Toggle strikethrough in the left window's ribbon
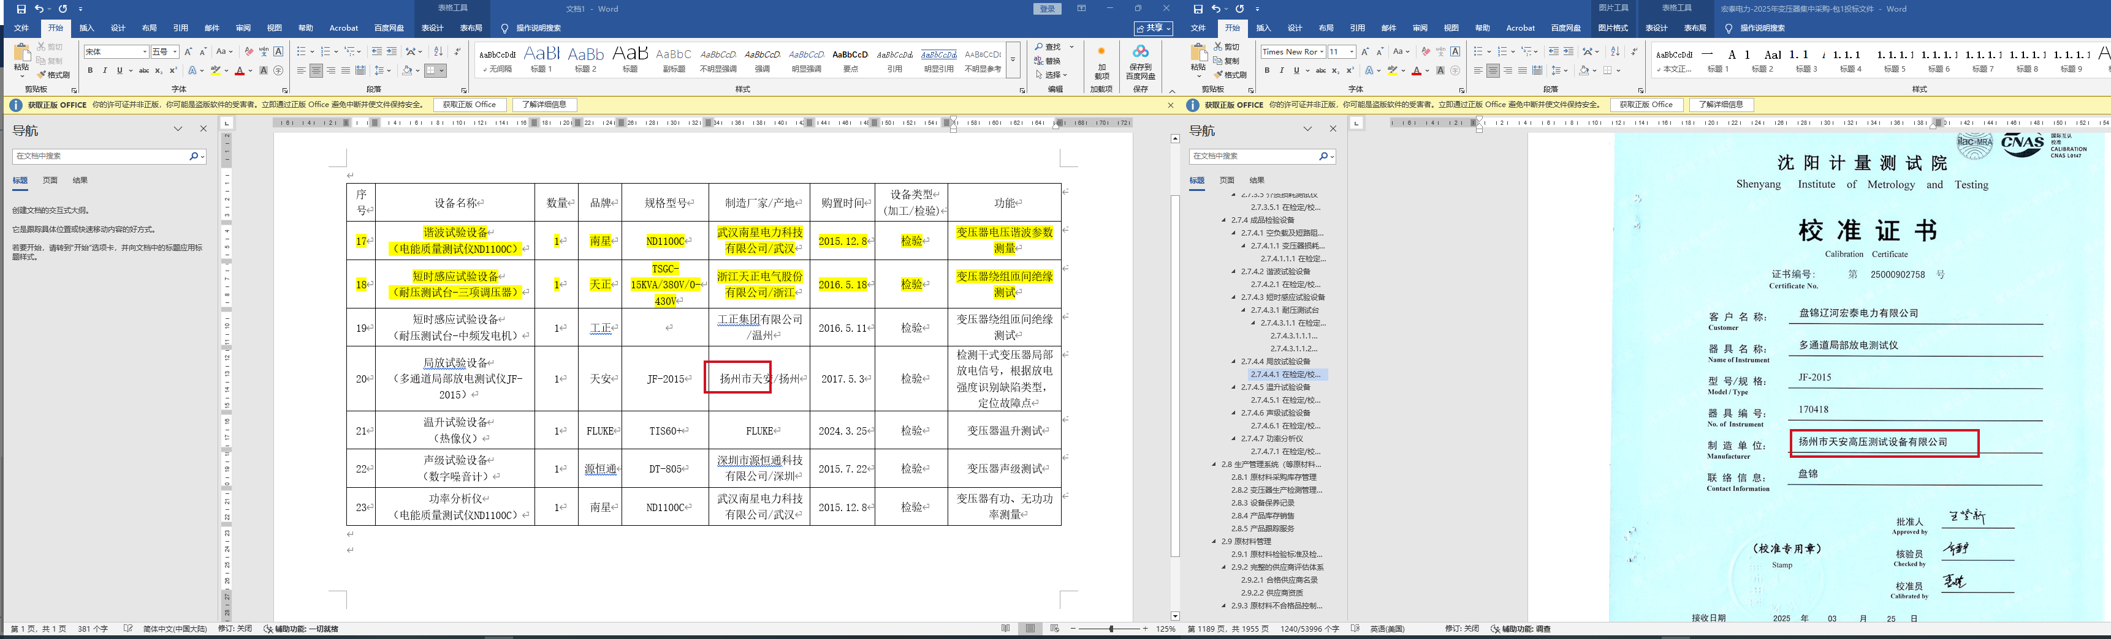This screenshot has width=2111, height=639. [143, 71]
